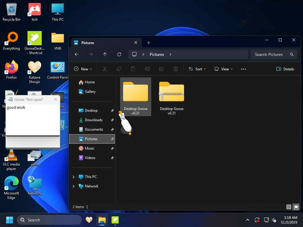
Task: Go up one folder level arrow
Action: 105,54
